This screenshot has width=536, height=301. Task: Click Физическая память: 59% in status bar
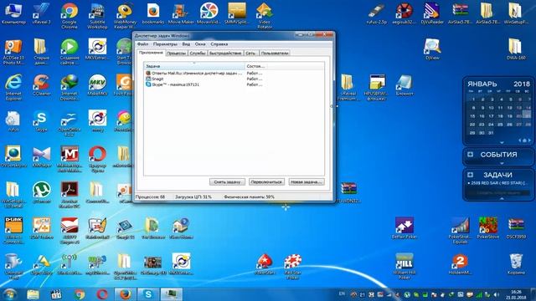tap(250, 197)
